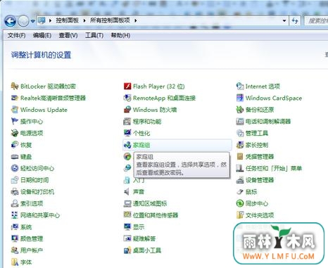Click the 电话和调制解调器 link

[x=268, y=122]
